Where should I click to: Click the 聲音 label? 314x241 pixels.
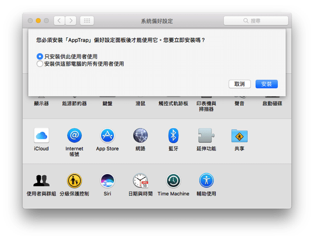(x=239, y=104)
